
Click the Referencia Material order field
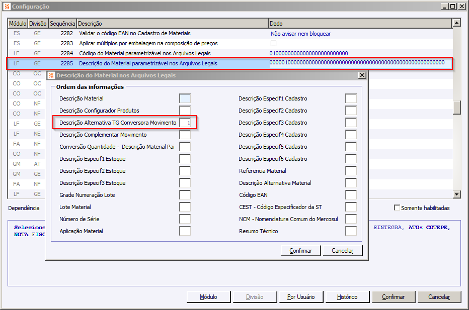click(x=351, y=171)
